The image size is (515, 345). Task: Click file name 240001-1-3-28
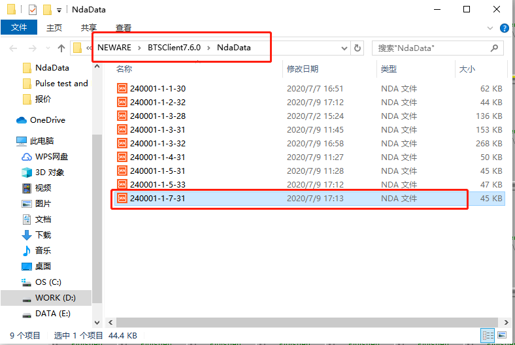click(158, 116)
